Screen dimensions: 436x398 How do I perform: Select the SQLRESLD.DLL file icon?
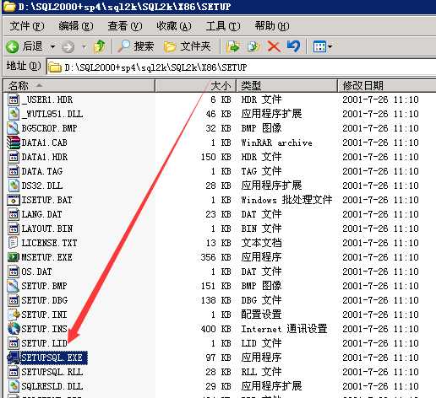(14, 386)
